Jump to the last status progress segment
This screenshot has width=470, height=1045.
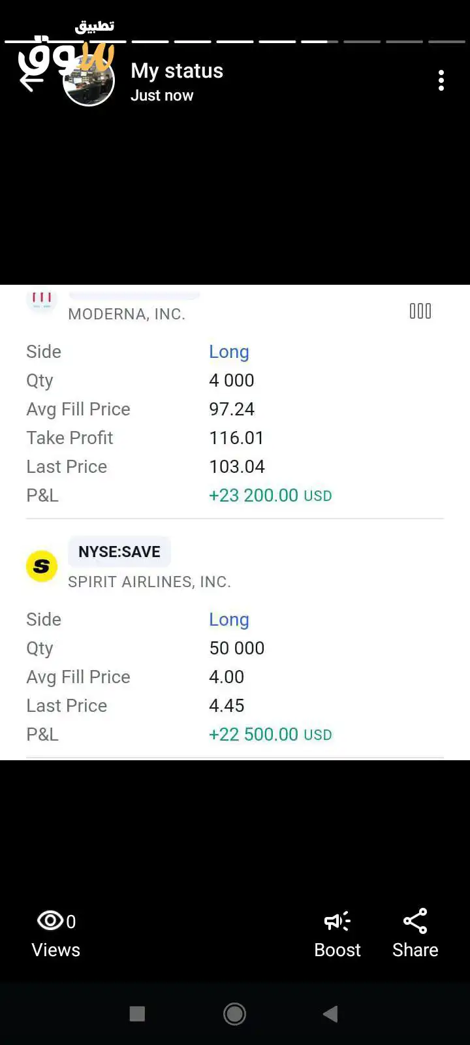(446, 42)
